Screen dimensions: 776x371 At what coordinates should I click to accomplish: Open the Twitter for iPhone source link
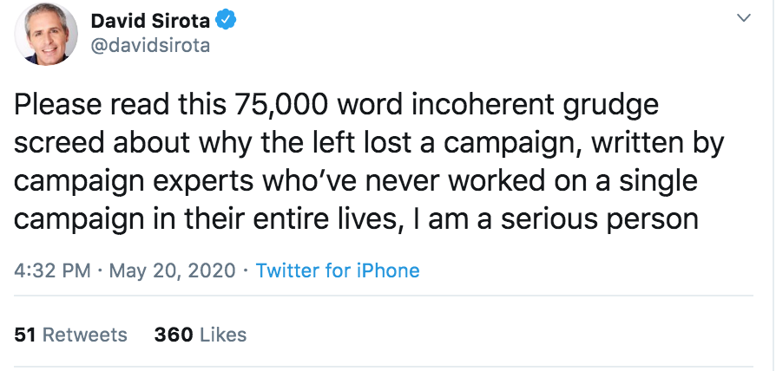(x=338, y=270)
